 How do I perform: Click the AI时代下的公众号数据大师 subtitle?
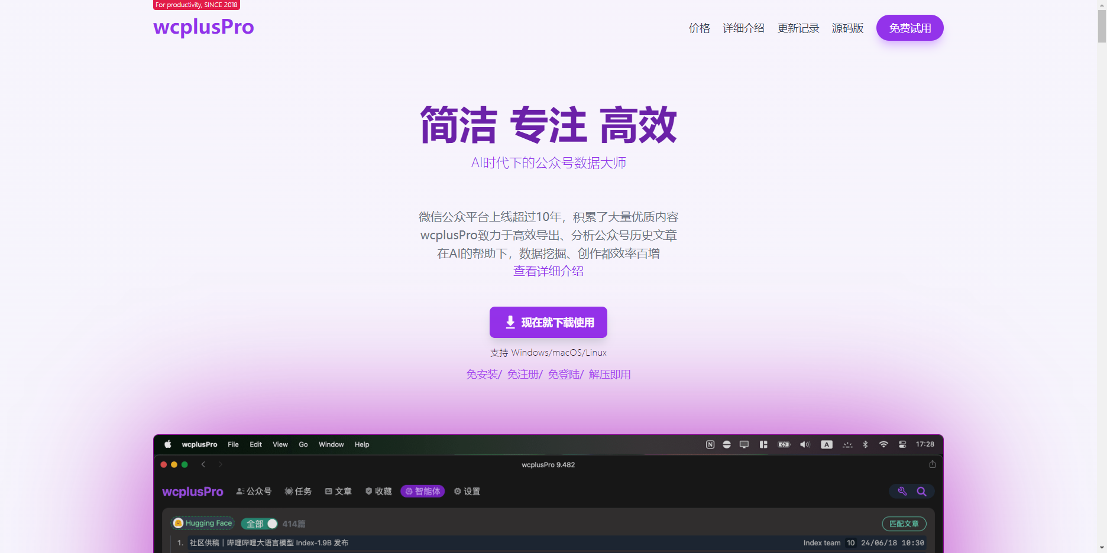pos(548,163)
